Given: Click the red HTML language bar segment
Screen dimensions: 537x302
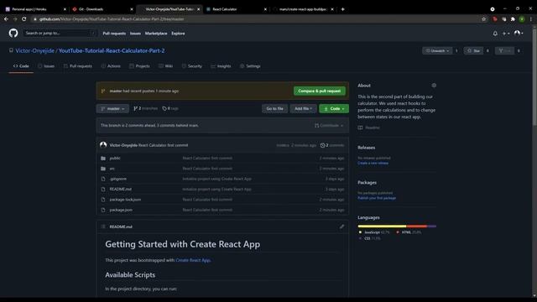Looking at the screenshot, I should click(x=416, y=226).
